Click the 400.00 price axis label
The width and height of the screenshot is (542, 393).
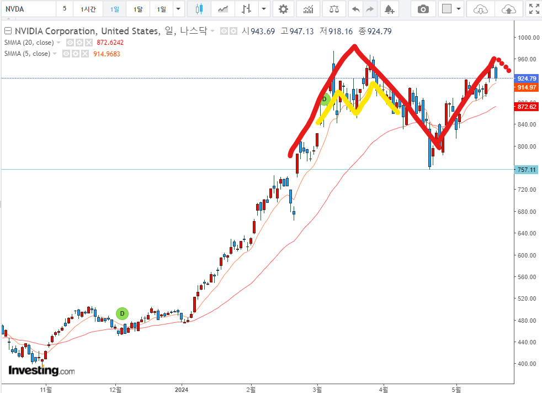click(527, 364)
